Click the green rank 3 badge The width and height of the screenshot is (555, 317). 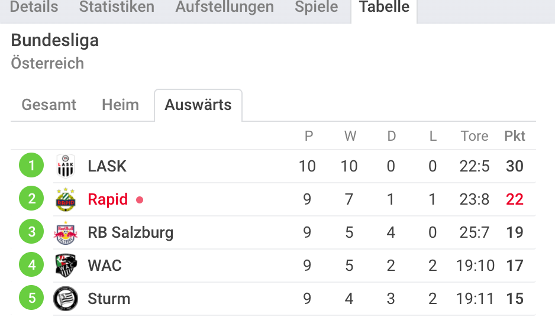pos(31,231)
